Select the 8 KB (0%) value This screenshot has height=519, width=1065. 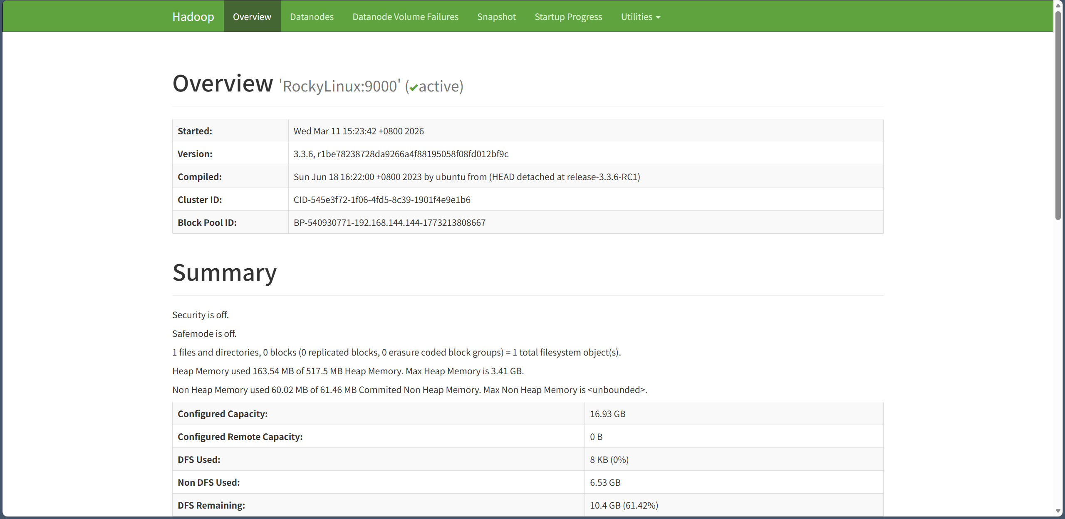coord(609,460)
